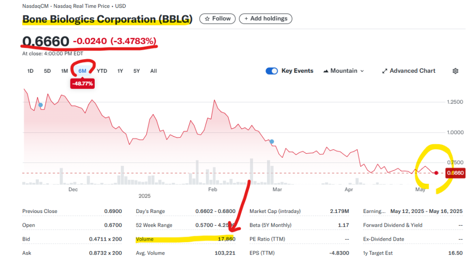Image resolution: width=469 pixels, height=260 pixels.
Task: Click the At close: 4:00:00 PM EDT text
Action: click(52, 54)
